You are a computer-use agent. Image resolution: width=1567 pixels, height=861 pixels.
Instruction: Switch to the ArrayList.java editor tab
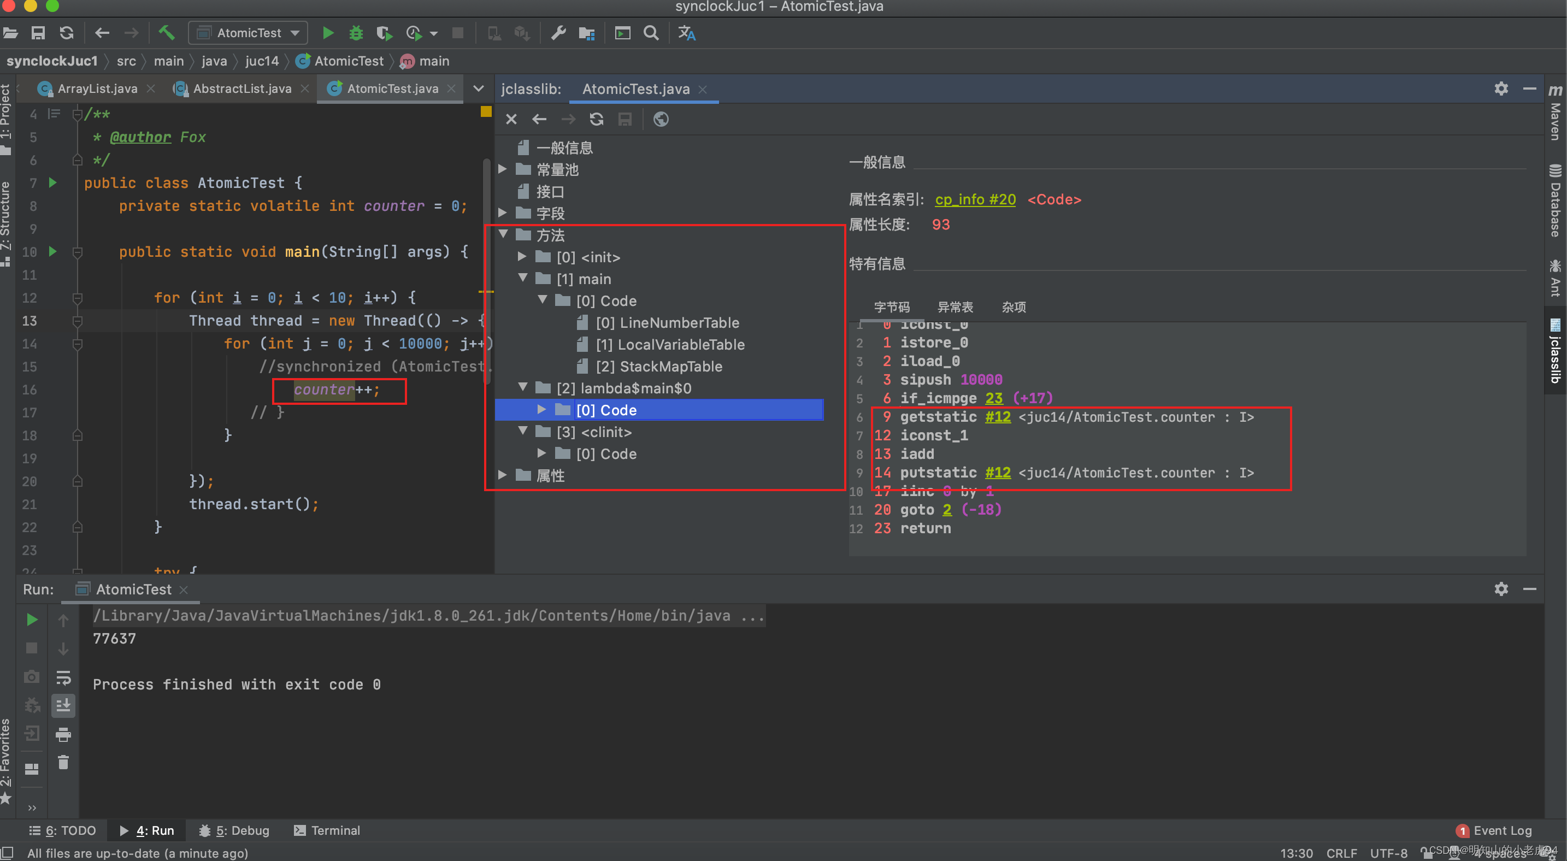[x=97, y=89]
